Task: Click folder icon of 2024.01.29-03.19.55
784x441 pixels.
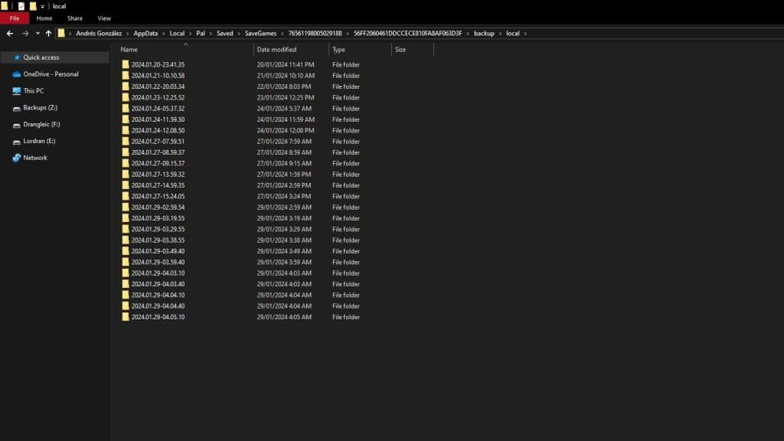Action: (126, 218)
